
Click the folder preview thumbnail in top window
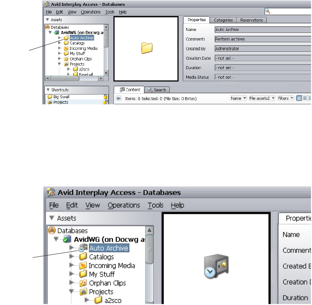(x=146, y=49)
